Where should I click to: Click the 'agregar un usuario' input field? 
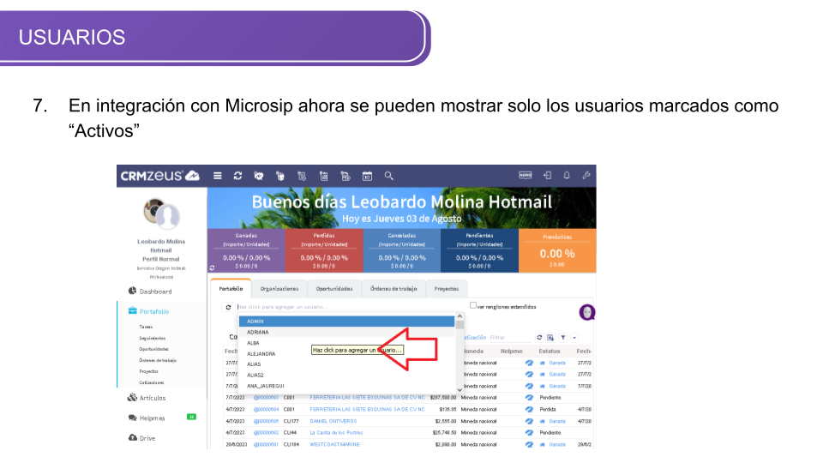point(351,307)
